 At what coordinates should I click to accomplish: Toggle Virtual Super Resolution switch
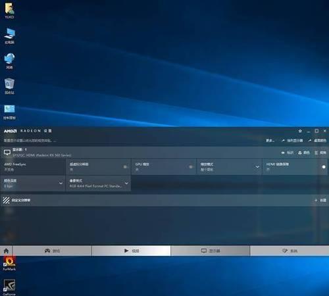(125, 167)
